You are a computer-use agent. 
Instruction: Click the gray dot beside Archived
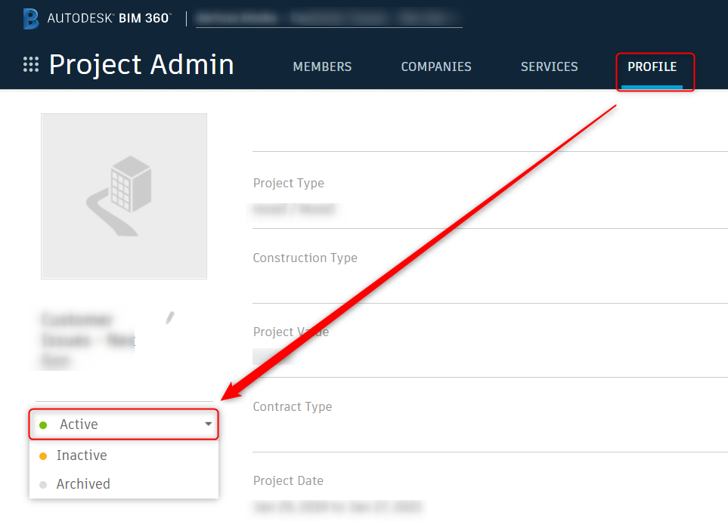pyautogui.click(x=43, y=483)
